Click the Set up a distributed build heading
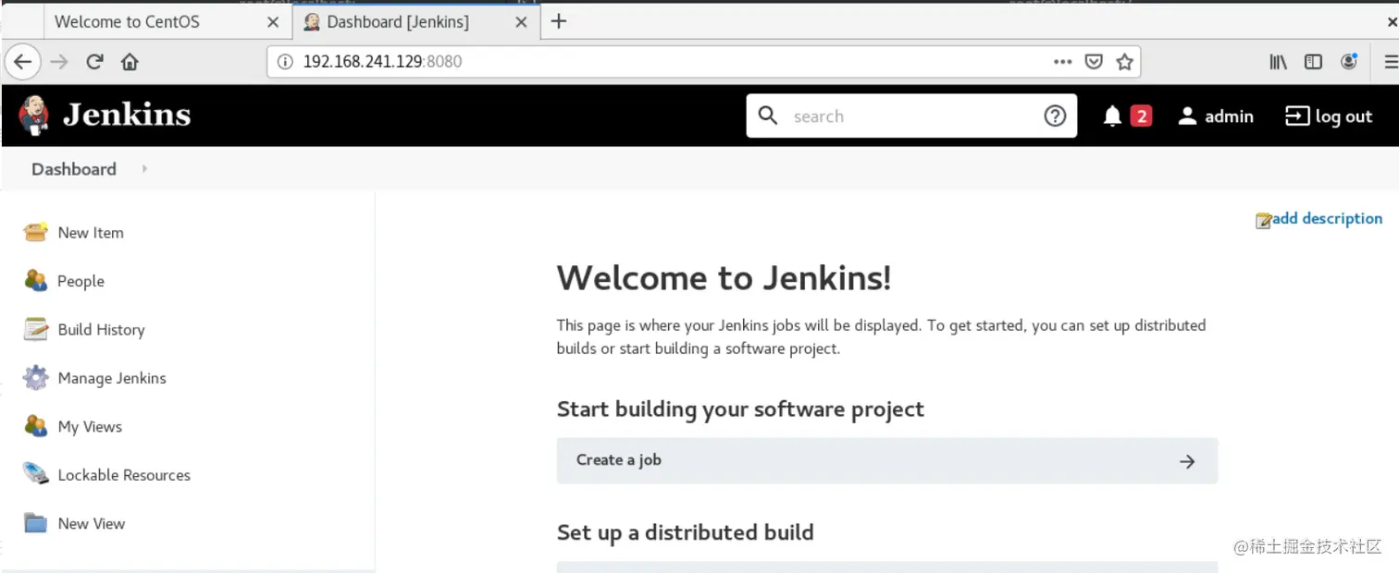 point(686,533)
